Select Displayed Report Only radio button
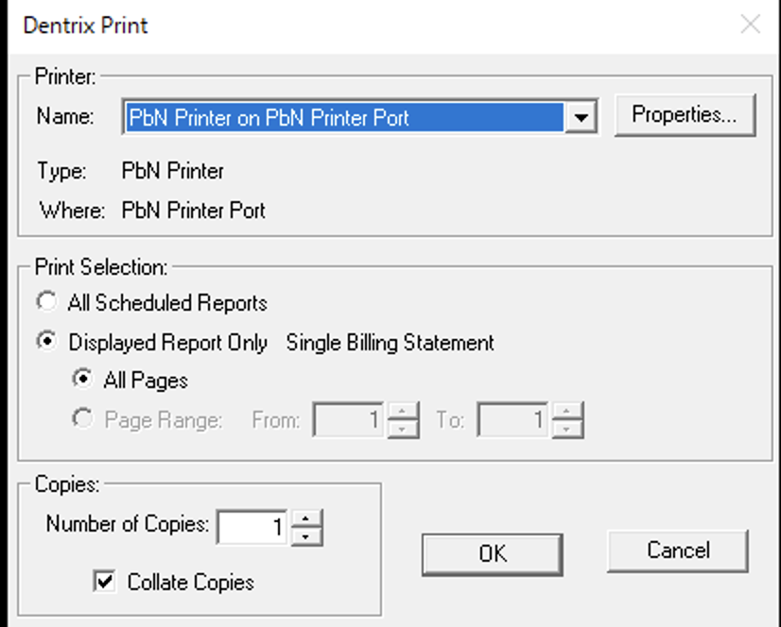 click(46, 342)
